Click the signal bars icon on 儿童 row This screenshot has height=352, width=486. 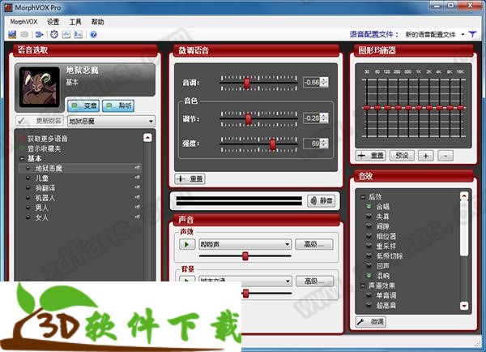click(x=138, y=178)
